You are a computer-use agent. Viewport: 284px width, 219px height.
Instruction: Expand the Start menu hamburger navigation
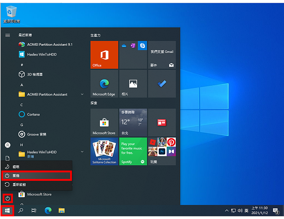pyautogui.click(x=8, y=35)
